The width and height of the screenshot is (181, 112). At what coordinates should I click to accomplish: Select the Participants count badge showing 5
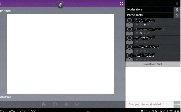(177, 15)
